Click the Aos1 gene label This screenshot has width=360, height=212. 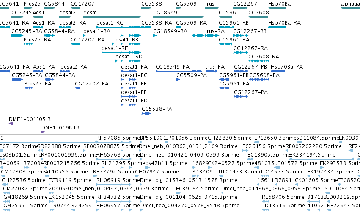[x=38, y=12]
